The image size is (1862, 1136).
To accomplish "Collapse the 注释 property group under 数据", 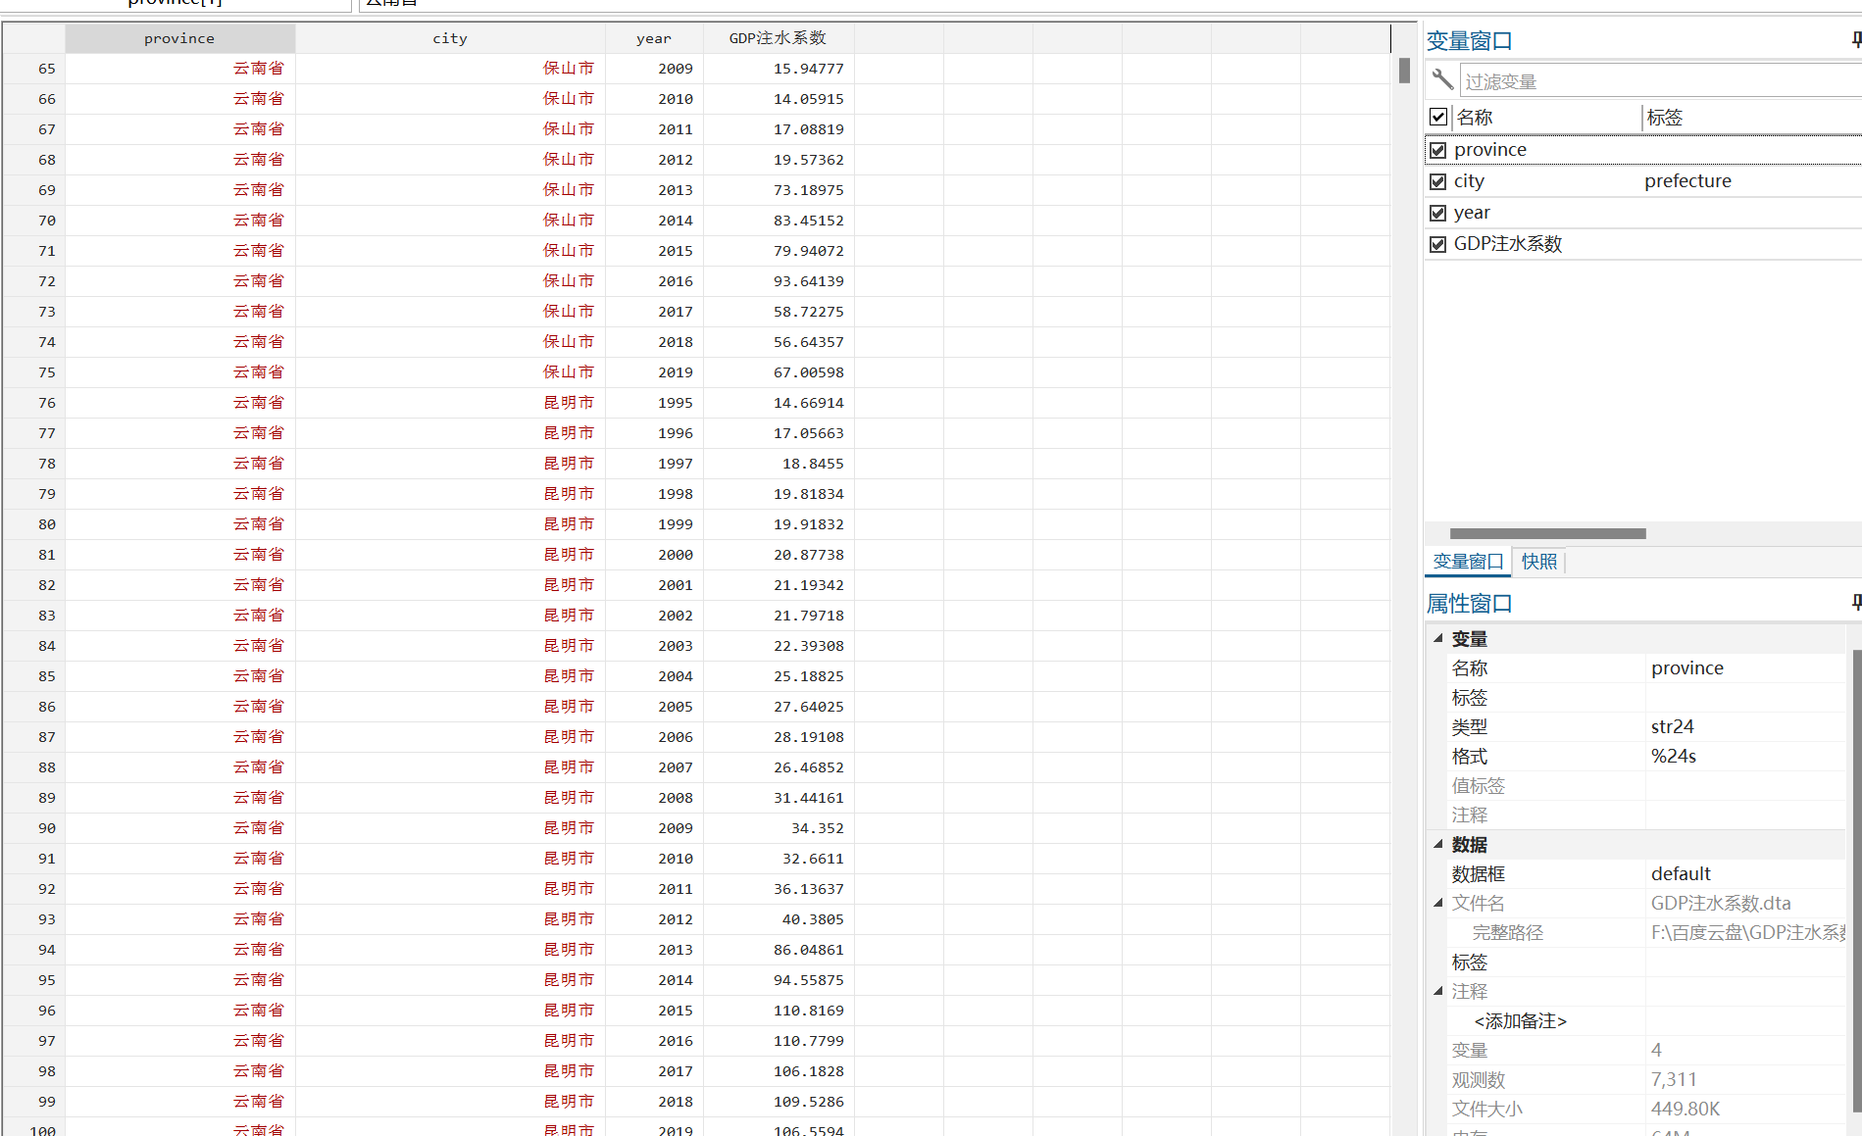I will pyautogui.click(x=1438, y=991).
